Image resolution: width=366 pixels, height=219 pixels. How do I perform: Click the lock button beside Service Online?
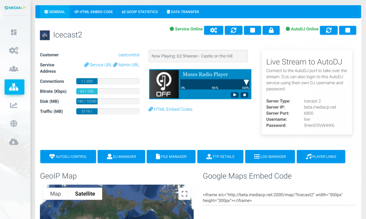(x=271, y=30)
